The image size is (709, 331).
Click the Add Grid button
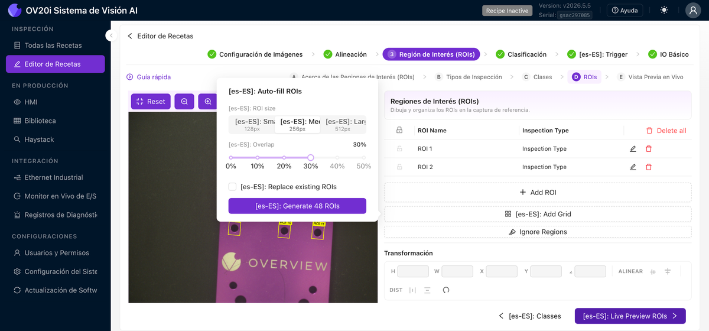point(538,214)
